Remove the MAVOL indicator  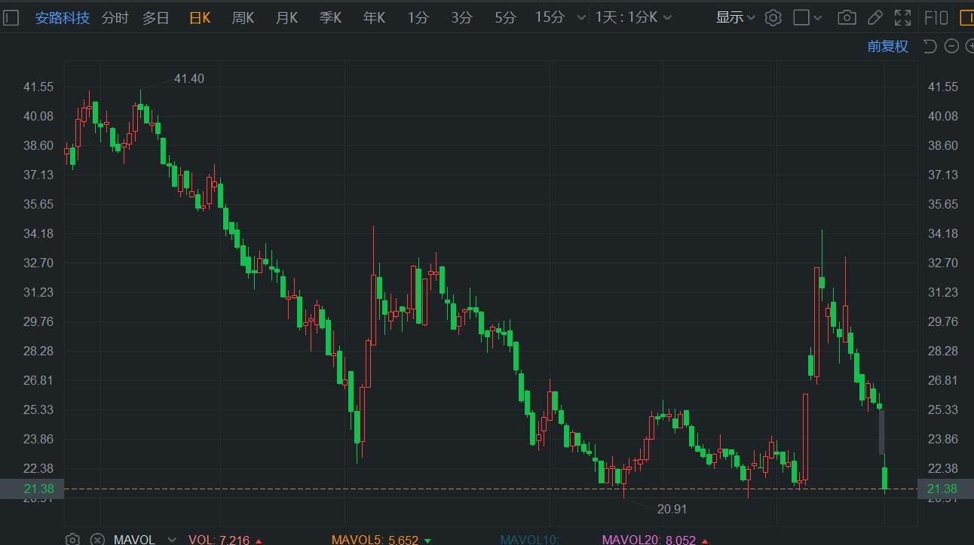point(97,539)
